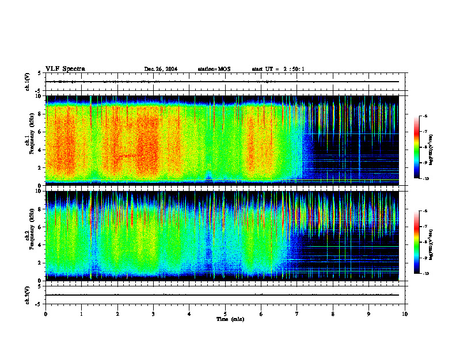The image size is (456, 352).
Task: Click the "-6" tick on ch.1 colorbar
Action: (x=425, y=116)
